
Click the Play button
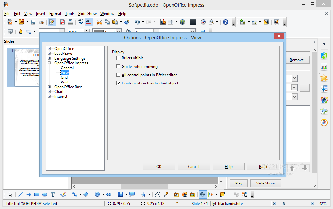pos(239,183)
